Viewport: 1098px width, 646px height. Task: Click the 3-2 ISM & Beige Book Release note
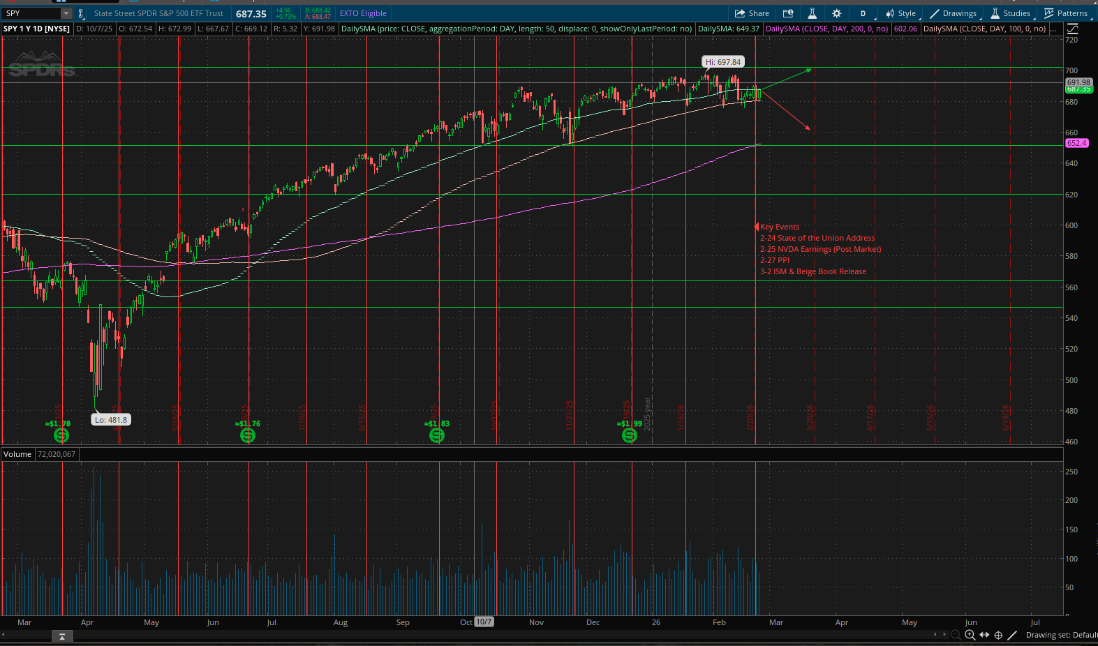point(813,271)
